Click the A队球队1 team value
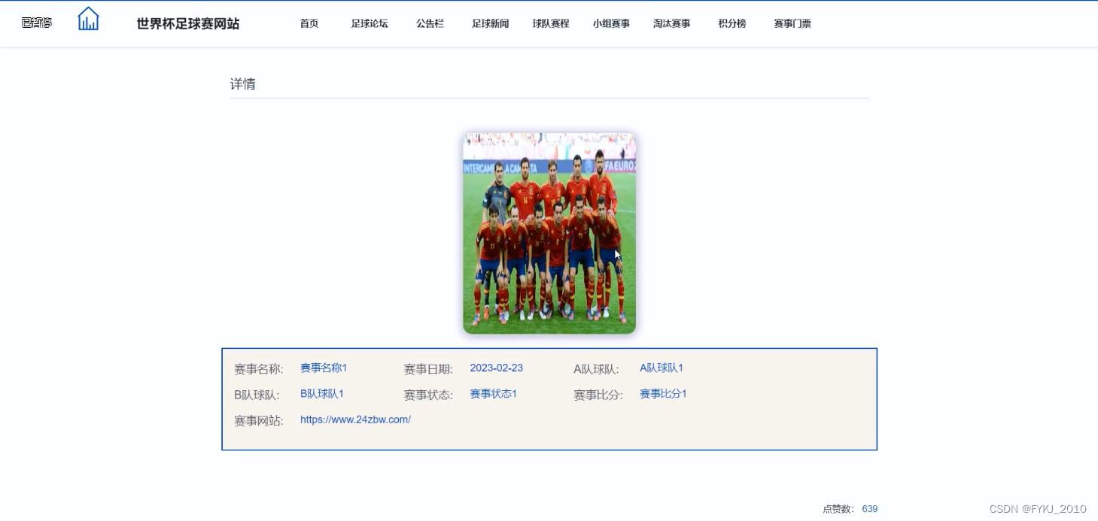Image resolution: width=1098 pixels, height=521 pixels. (662, 368)
